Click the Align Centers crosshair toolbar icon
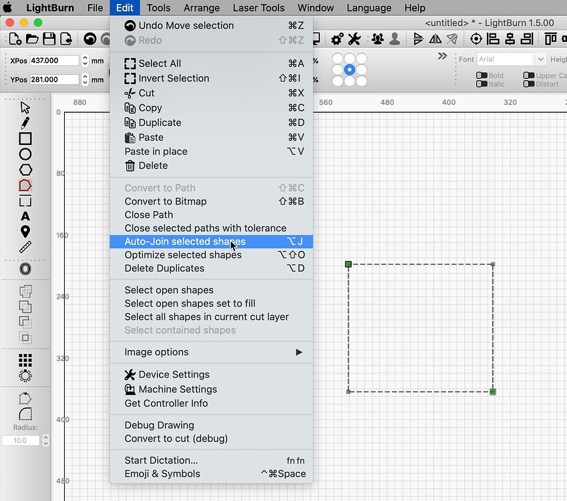This screenshot has width=567, height=501. (476, 39)
